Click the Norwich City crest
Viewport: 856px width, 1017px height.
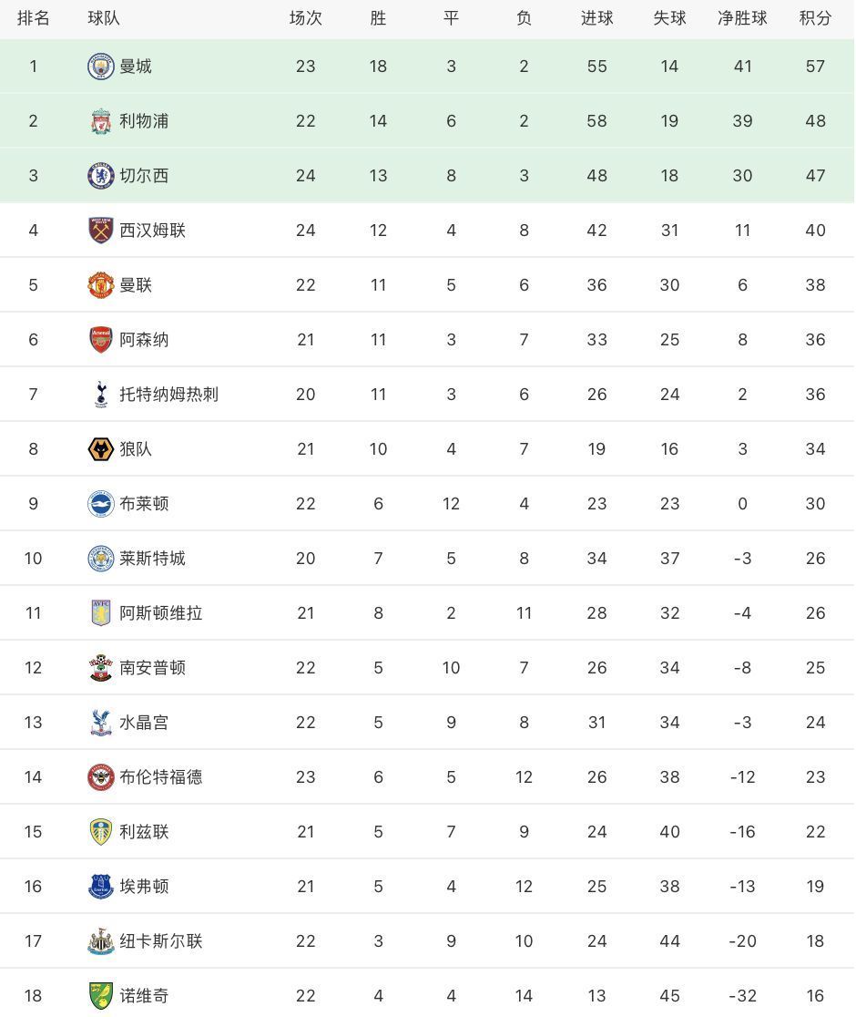(x=100, y=996)
